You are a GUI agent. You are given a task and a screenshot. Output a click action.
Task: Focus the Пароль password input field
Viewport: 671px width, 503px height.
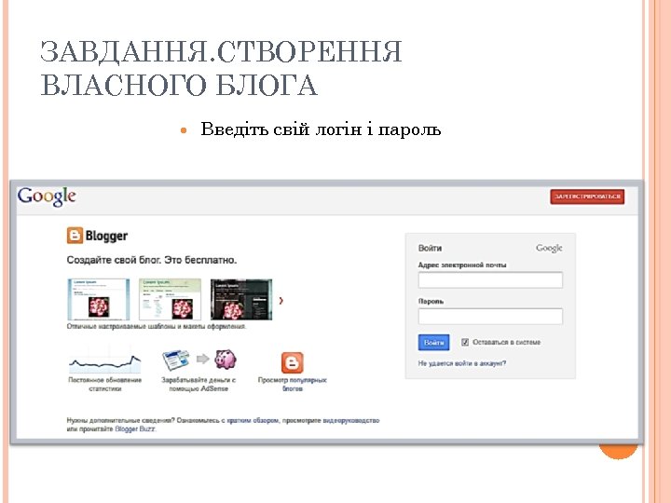pyautogui.click(x=490, y=317)
